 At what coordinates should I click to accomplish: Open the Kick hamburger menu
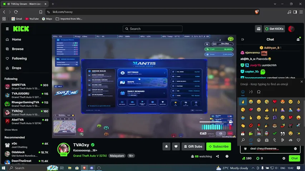tap(7, 29)
